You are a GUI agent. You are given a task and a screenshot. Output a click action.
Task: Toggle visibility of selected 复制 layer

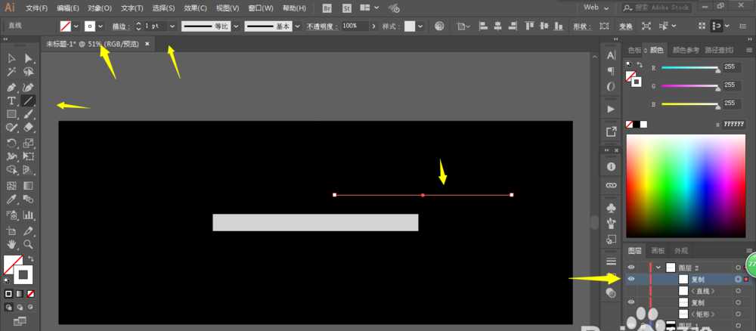pyautogui.click(x=631, y=279)
